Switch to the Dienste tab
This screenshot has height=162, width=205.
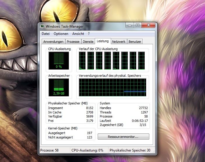pos(88,42)
